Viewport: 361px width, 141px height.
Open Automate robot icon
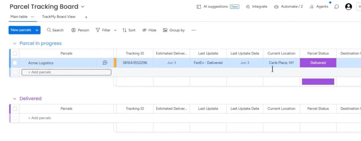(x=276, y=7)
